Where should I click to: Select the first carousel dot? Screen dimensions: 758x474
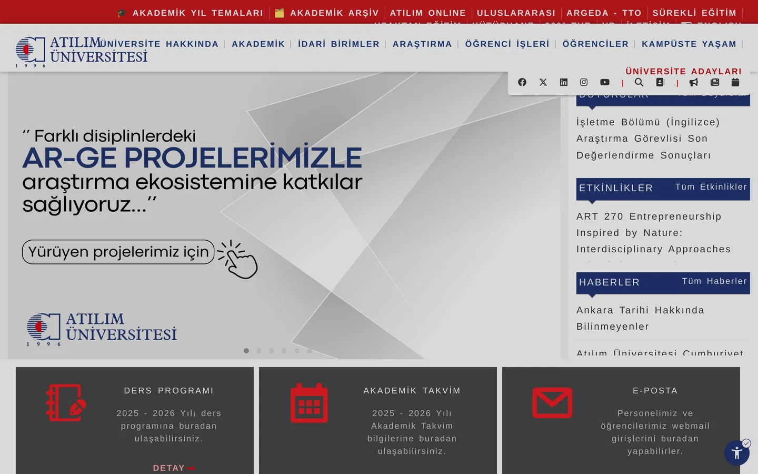(x=246, y=351)
